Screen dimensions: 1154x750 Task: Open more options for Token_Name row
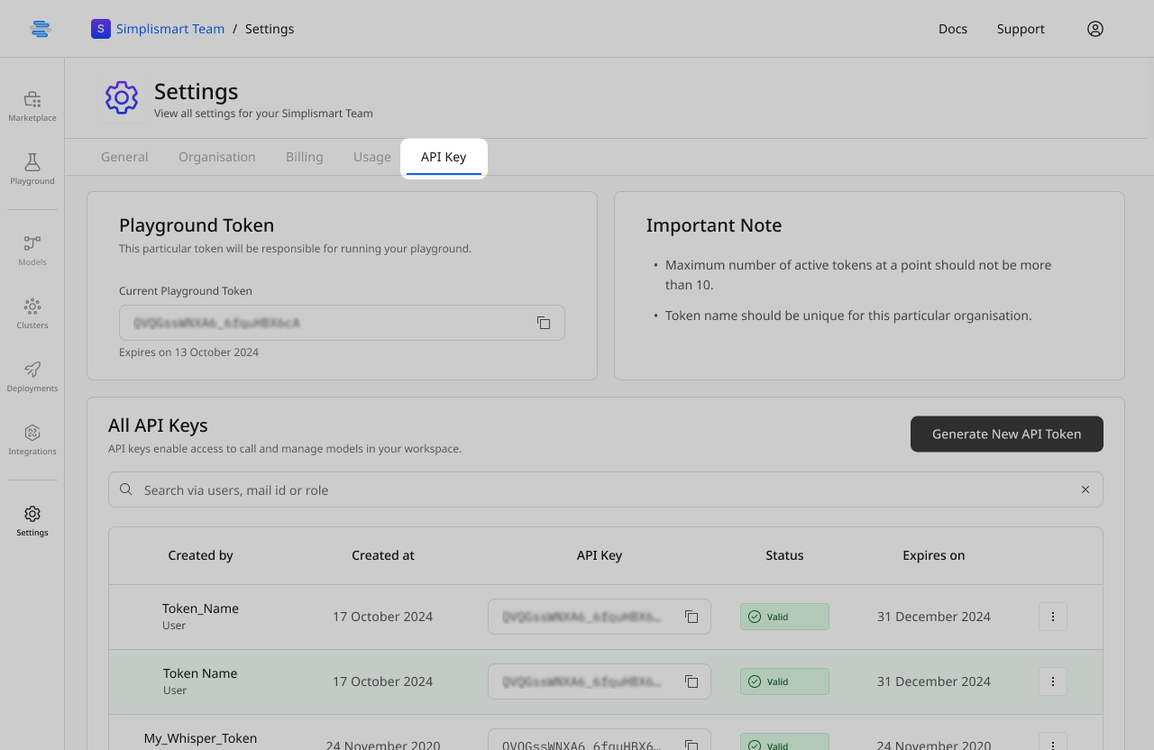pos(1053,617)
